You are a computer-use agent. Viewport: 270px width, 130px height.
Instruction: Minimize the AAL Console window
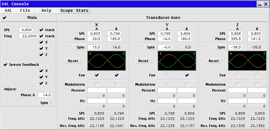pyautogui.click(x=260, y=4)
